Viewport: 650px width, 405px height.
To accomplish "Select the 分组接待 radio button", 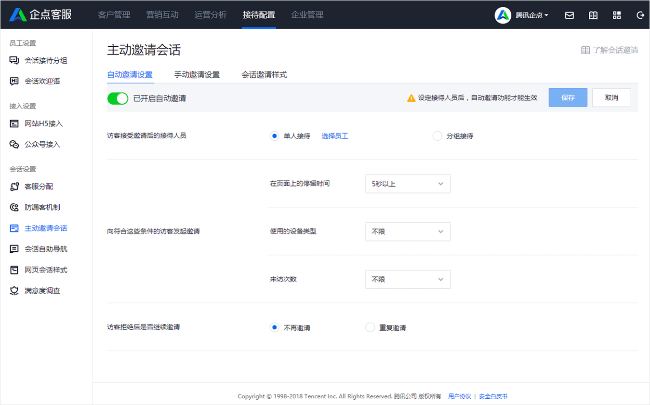I will pyautogui.click(x=438, y=136).
